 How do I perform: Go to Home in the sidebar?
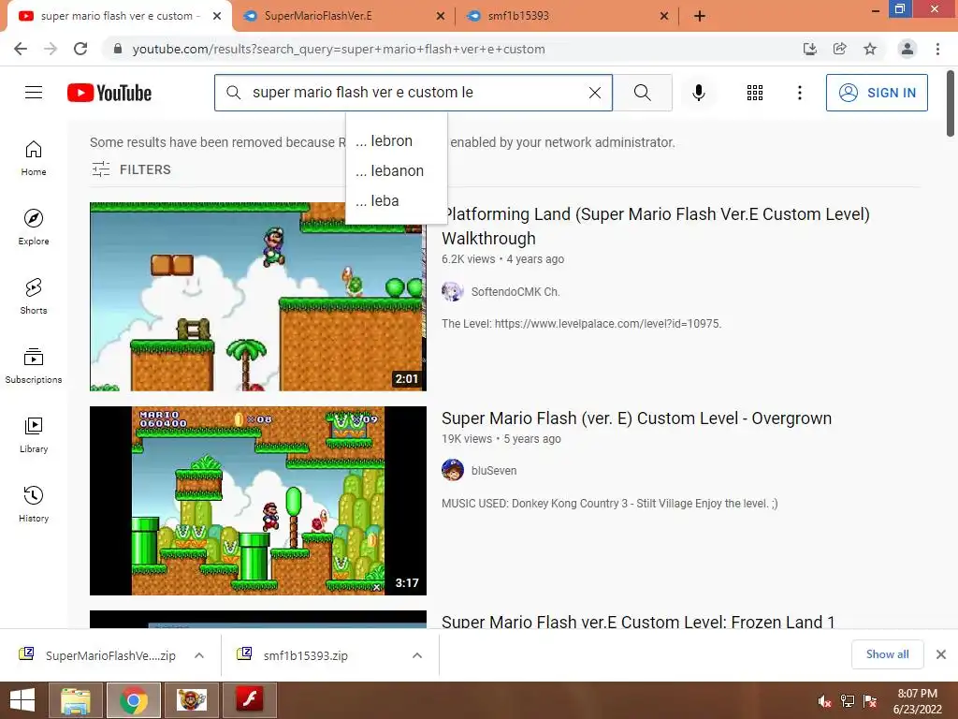tap(34, 158)
